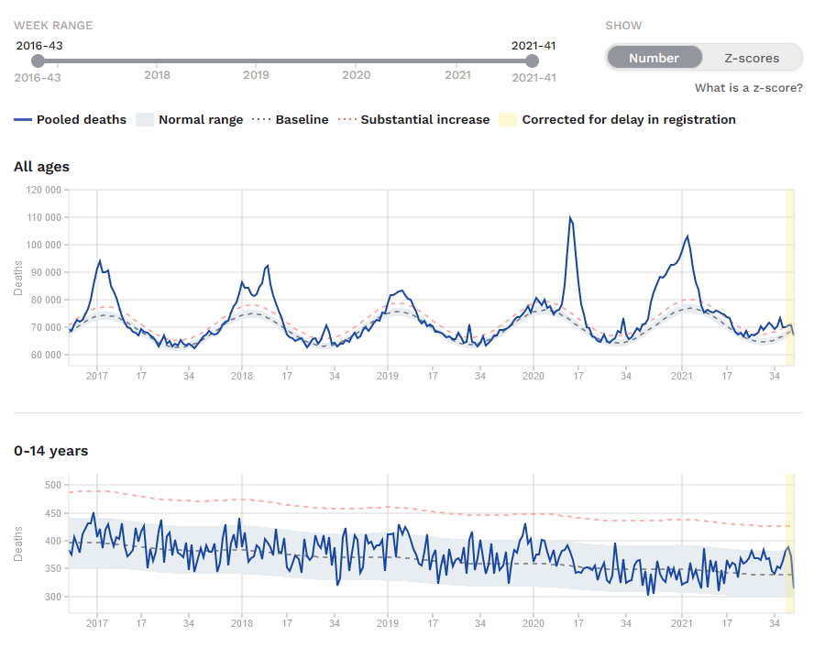Click the yellow delay correction legend swatch
Image resolution: width=825 pixels, height=648 pixels.
click(x=506, y=120)
